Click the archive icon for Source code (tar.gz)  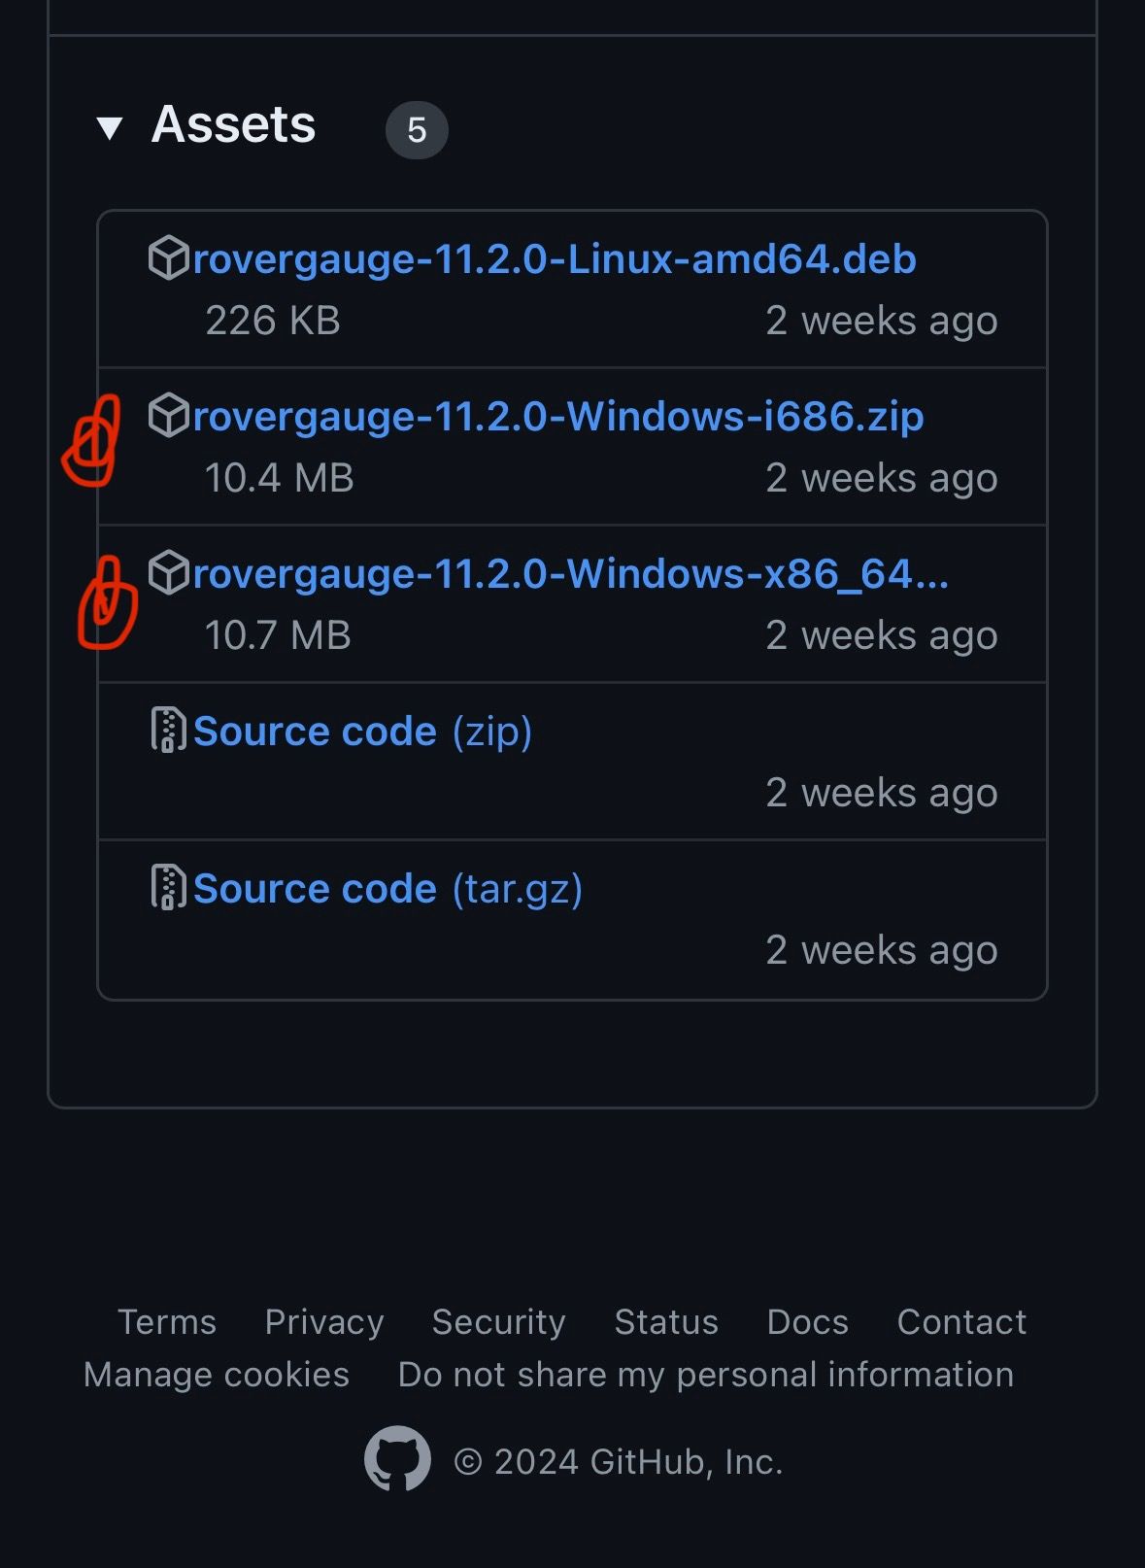click(x=168, y=888)
